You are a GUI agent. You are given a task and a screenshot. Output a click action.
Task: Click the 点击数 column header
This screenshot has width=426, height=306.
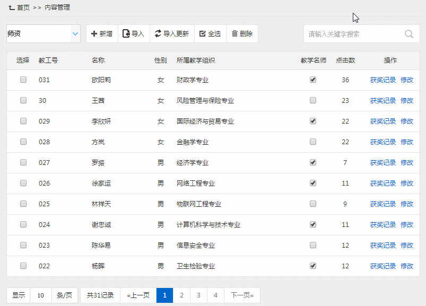pos(345,60)
